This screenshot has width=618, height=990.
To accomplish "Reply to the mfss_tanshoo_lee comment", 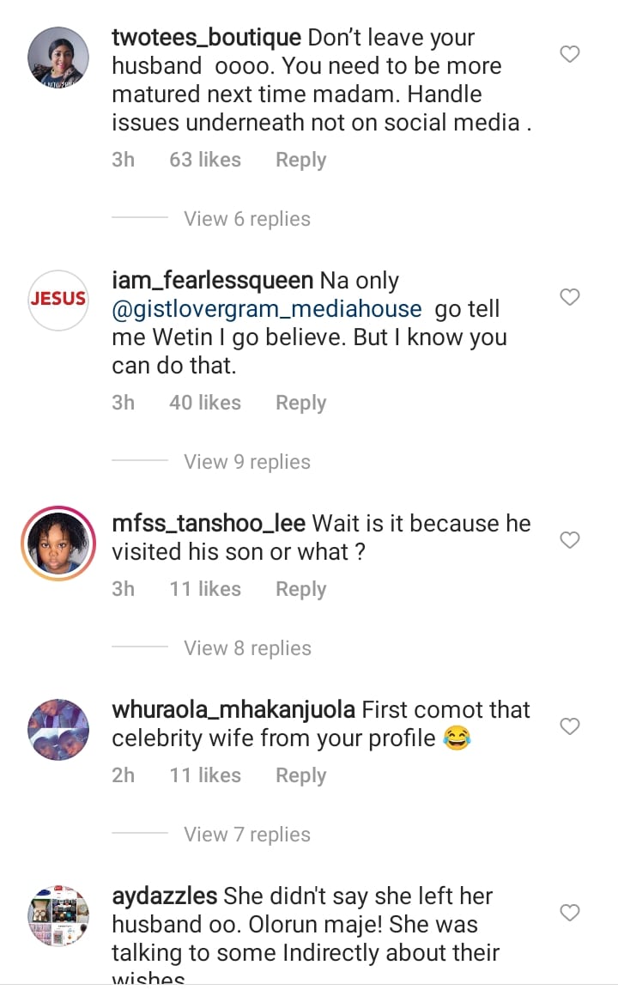I will coord(300,589).
